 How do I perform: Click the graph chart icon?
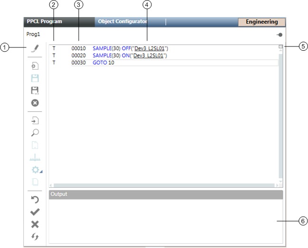(35, 157)
